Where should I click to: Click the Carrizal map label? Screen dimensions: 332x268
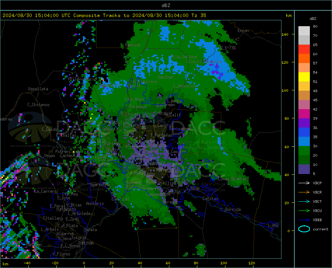[120, 199]
